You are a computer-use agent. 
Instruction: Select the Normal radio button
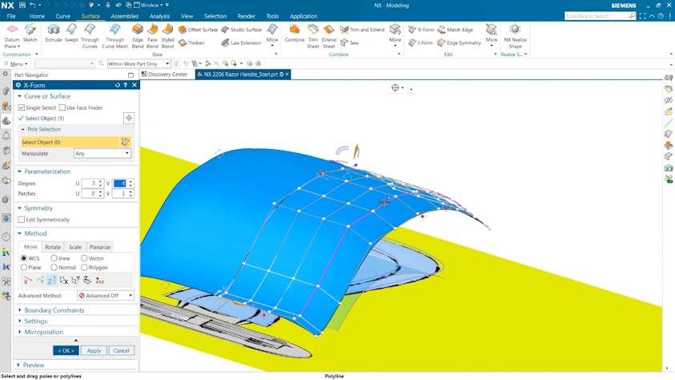pos(54,267)
